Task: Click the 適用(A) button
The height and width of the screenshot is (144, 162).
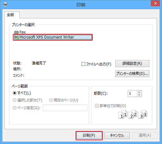Action: (145, 136)
